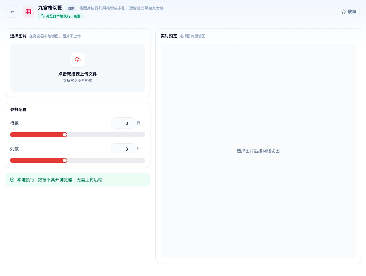Click the cloud upload icon
Screen dimensions: 366x276
tap(78, 60)
